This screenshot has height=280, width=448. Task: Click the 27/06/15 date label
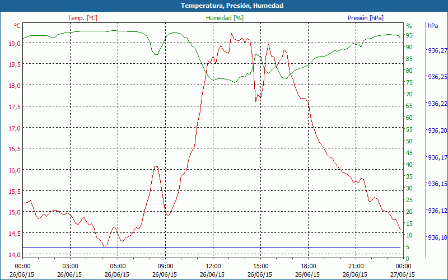point(402,274)
